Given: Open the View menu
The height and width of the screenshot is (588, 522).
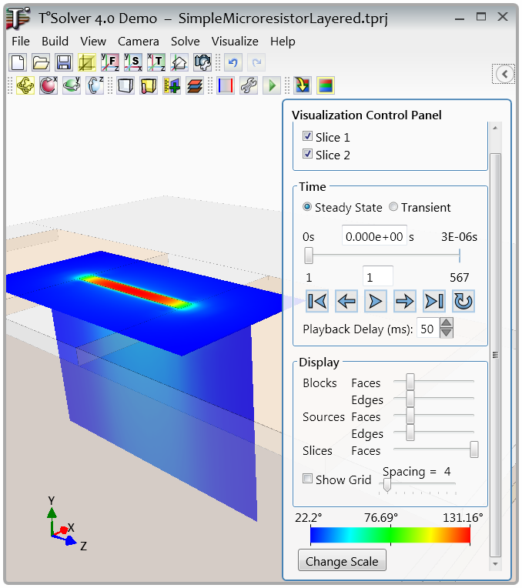Looking at the screenshot, I should point(93,42).
